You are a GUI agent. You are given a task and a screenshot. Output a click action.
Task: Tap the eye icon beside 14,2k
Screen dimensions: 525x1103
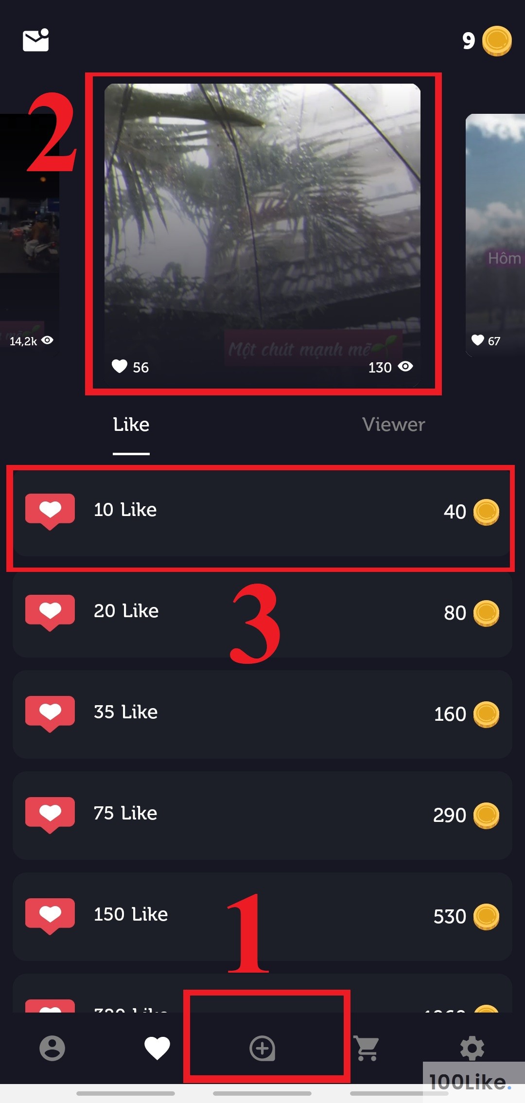tap(47, 340)
